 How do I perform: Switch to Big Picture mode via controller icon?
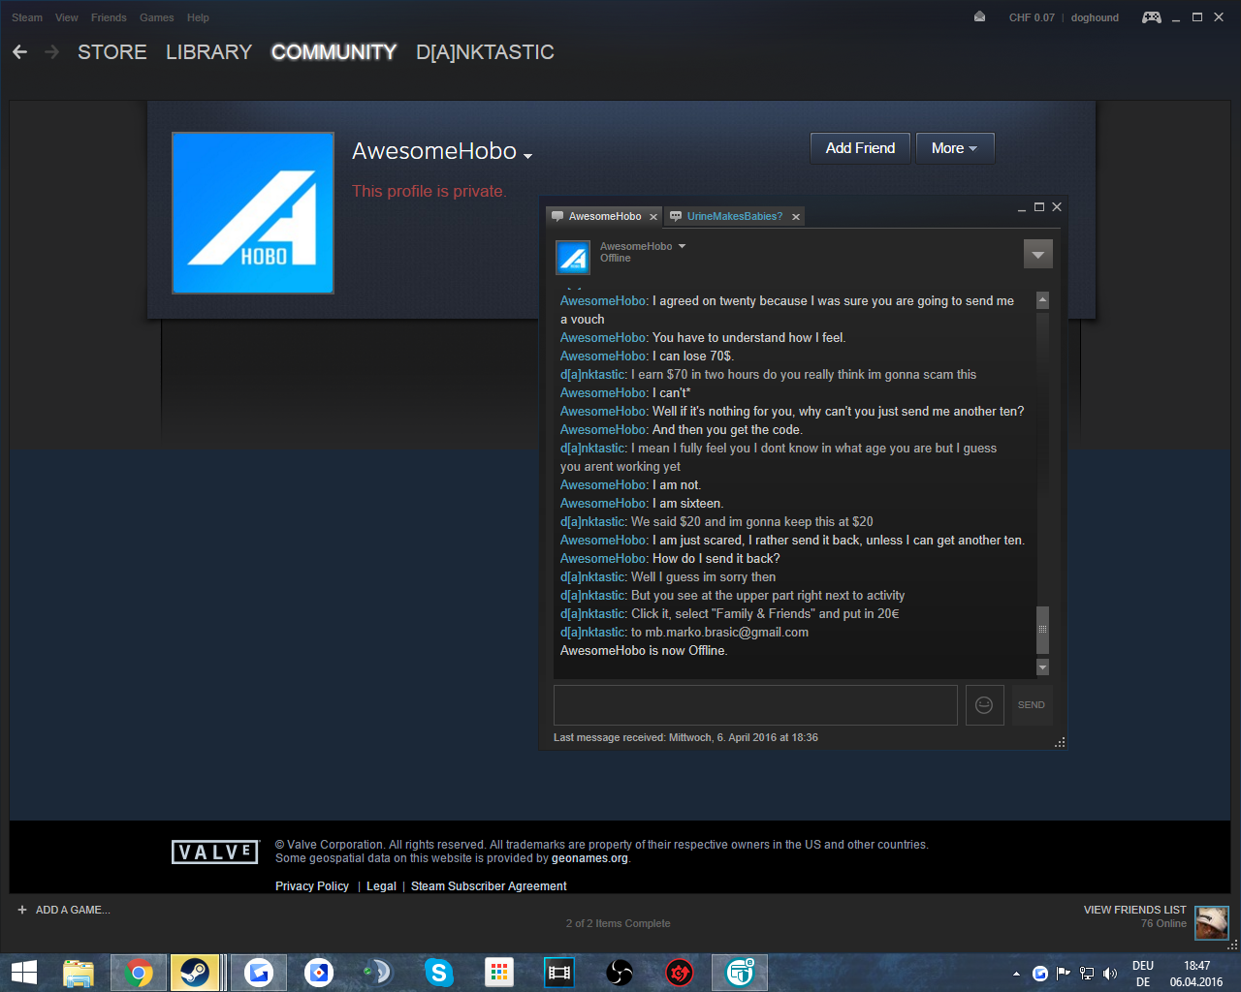(1151, 17)
